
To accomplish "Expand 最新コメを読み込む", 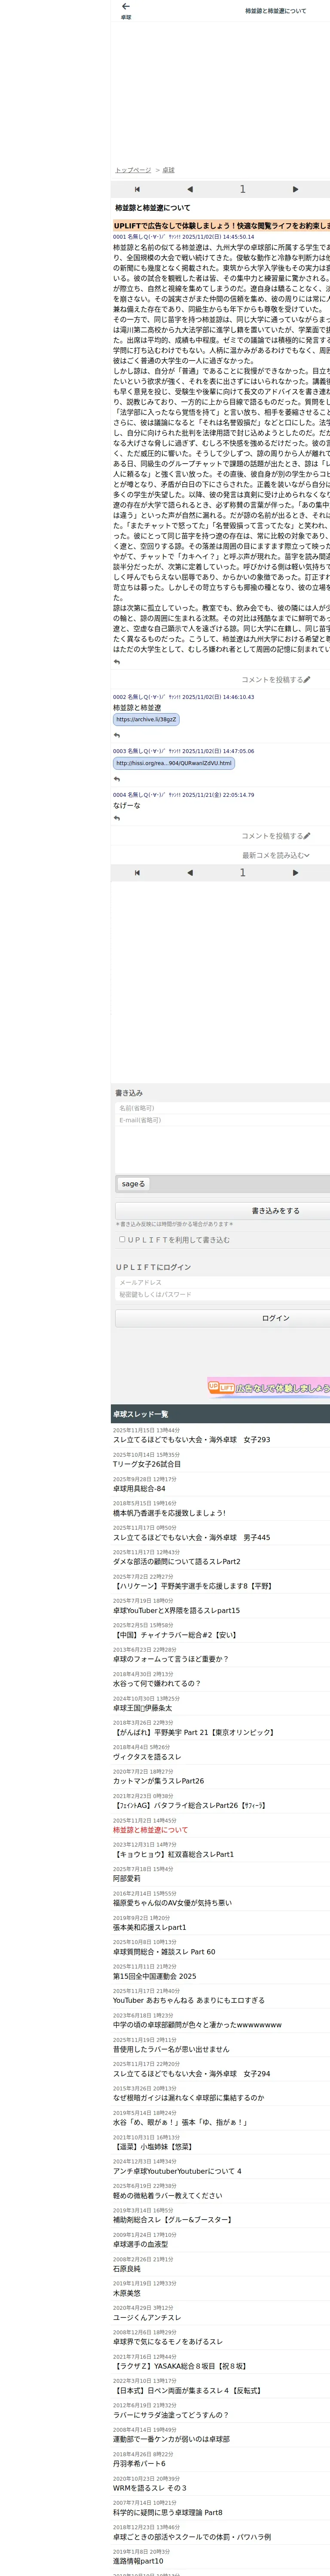I will pos(276,855).
